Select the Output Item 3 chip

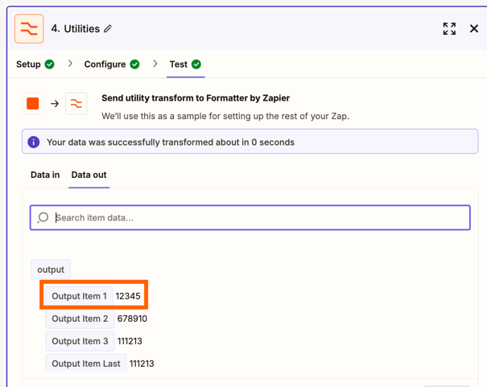[x=80, y=341]
